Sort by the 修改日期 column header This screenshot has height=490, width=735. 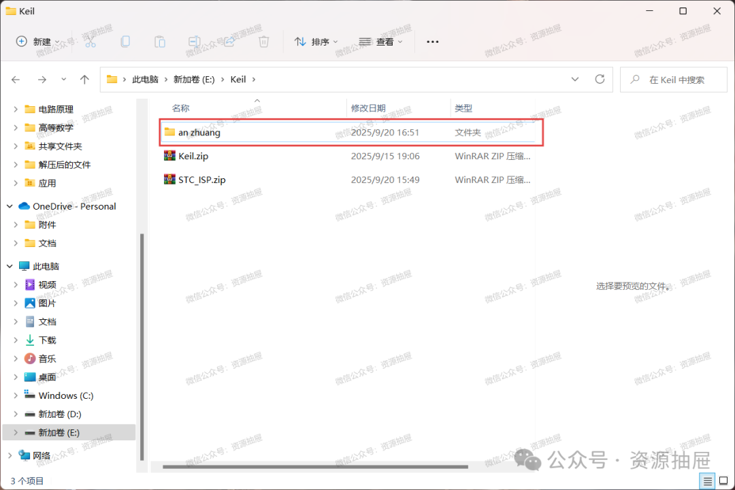pyautogui.click(x=368, y=108)
